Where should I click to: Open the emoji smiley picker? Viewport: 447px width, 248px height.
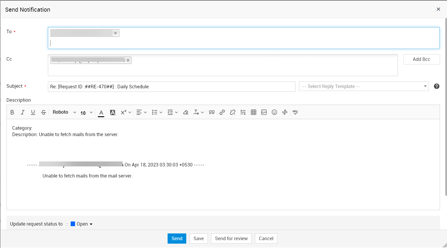274,112
